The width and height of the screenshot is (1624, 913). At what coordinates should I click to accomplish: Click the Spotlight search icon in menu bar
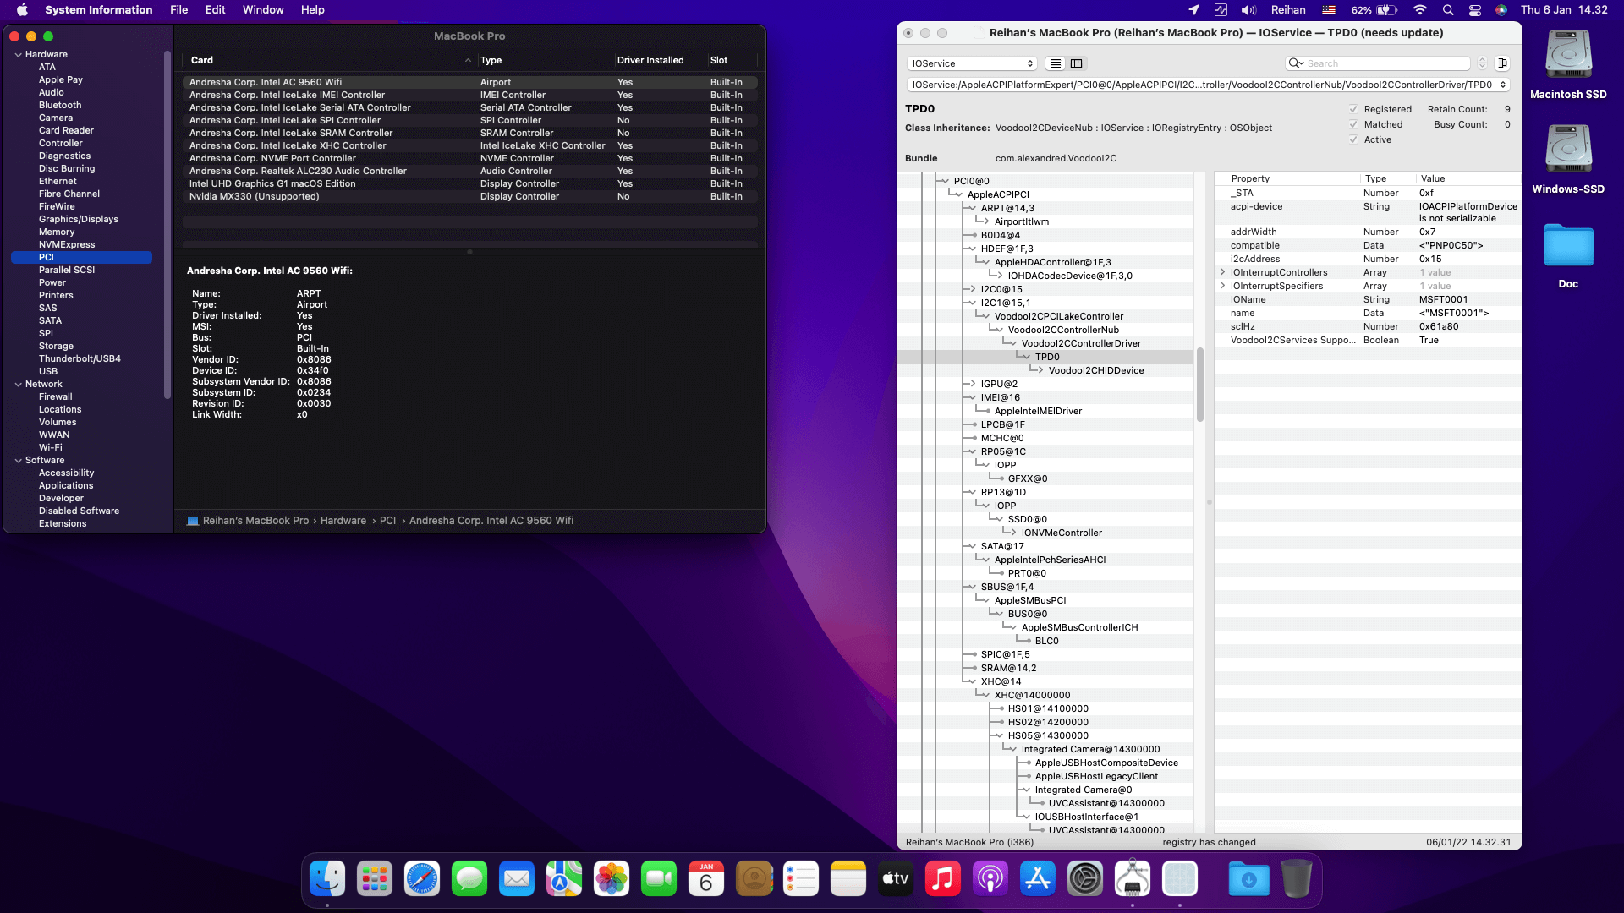(1448, 10)
